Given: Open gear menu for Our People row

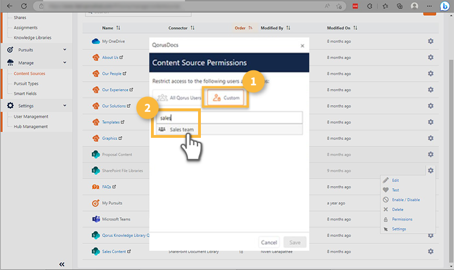Looking at the screenshot, I should point(431,74).
